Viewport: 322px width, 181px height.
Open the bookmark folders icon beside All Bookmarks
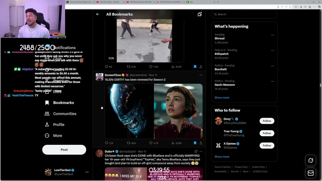pyautogui.click(x=199, y=14)
